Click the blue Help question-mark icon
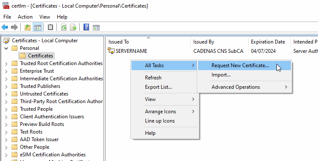Screen dimensions: 318x161 click(86, 27)
